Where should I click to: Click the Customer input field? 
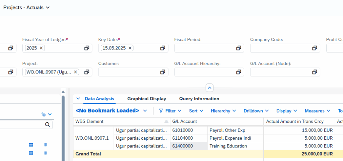click(x=127, y=72)
